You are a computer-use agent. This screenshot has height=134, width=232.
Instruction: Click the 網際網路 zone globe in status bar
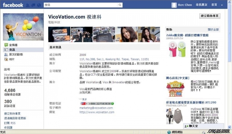[x=169, y=132]
